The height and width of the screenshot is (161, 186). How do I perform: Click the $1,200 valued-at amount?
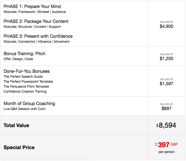(166, 59)
